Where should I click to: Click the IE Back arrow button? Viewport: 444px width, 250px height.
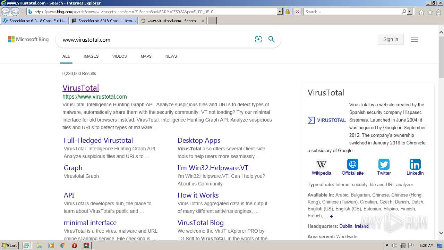click(x=5, y=11)
